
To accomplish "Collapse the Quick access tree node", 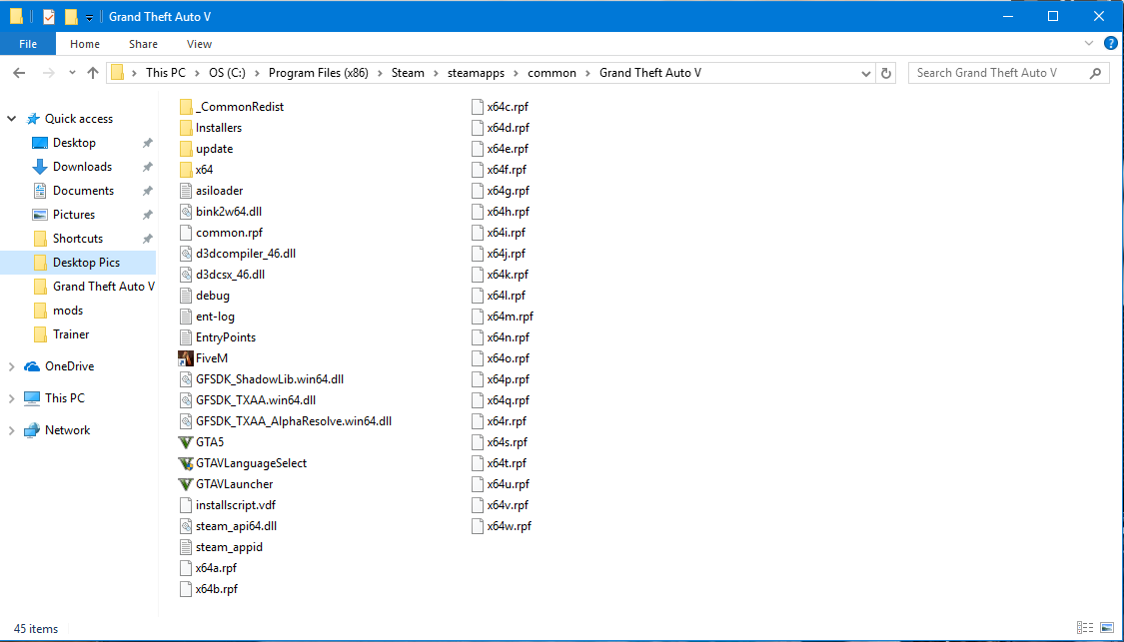I will [11, 119].
